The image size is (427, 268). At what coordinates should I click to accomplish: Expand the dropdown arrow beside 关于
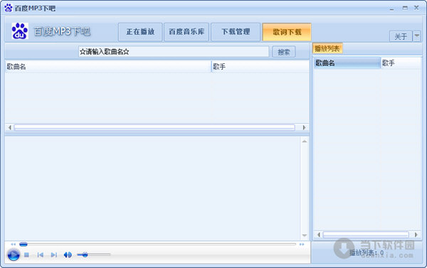coord(417,36)
